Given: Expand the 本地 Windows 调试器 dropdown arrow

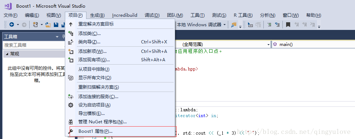Looking at the screenshot, I should click(x=225, y=24).
